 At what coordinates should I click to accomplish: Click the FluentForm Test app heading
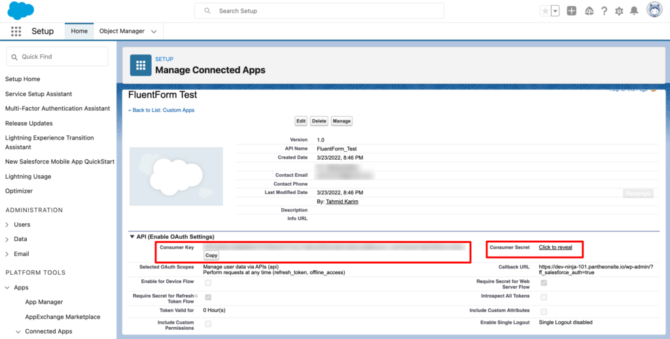(162, 95)
